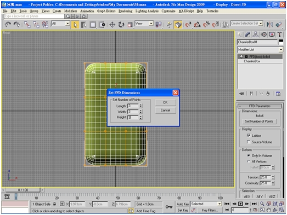Click the Height spinner arrows
The width and height of the screenshot is (287, 215).
click(x=140, y=118)
